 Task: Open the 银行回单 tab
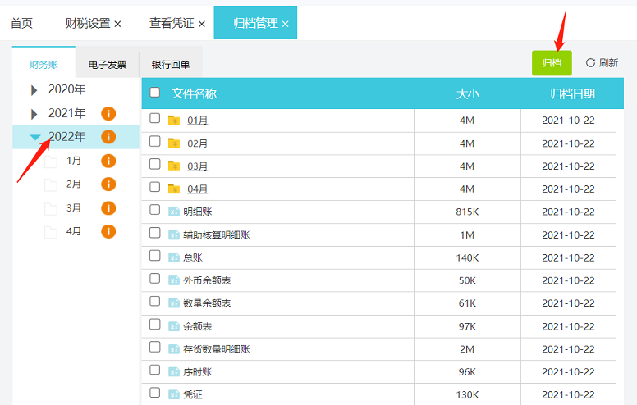pos(171,64)
